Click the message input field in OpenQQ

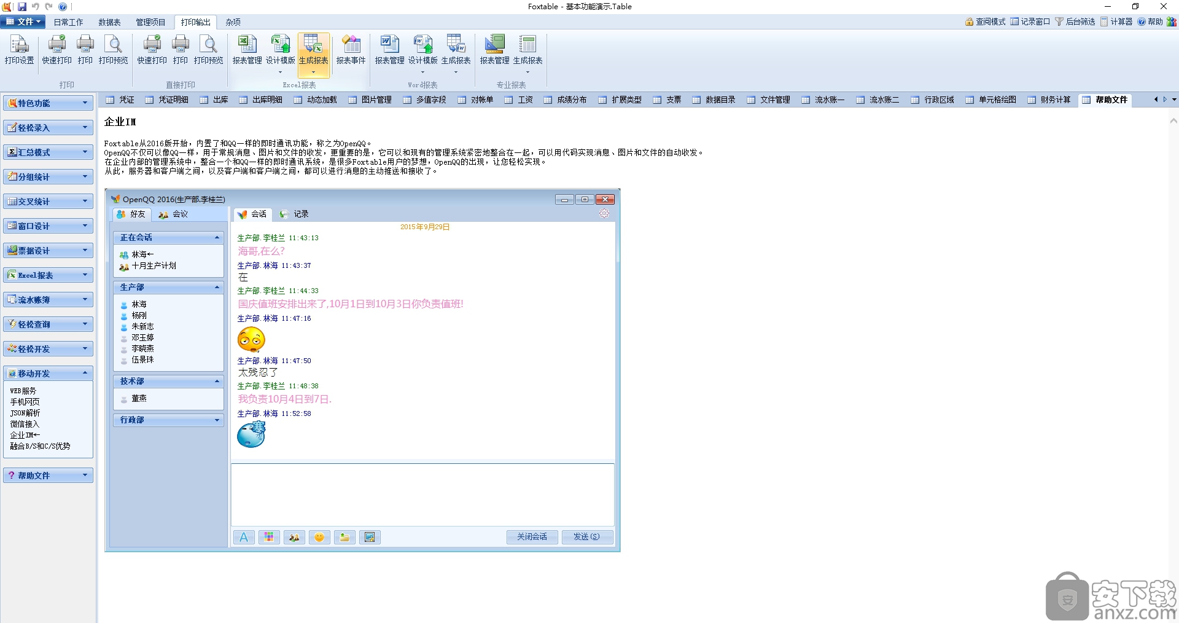click(x=422, y=495)
